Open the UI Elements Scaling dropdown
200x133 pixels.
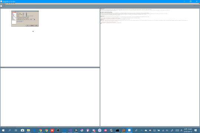(25, 15)
